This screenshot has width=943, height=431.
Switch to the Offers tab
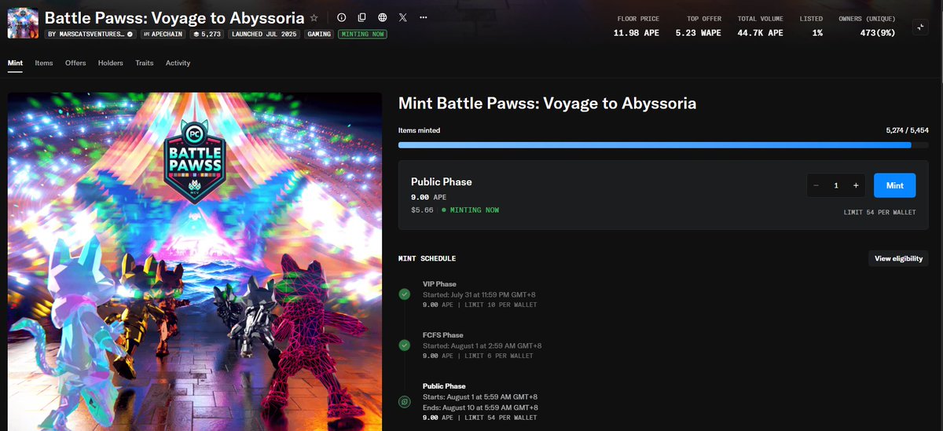75,63
